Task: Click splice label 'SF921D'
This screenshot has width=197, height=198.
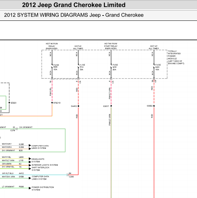Action: coord(57,103)
